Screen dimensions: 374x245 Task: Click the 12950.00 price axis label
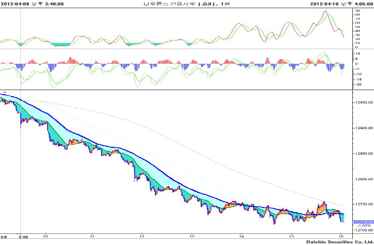363,102
